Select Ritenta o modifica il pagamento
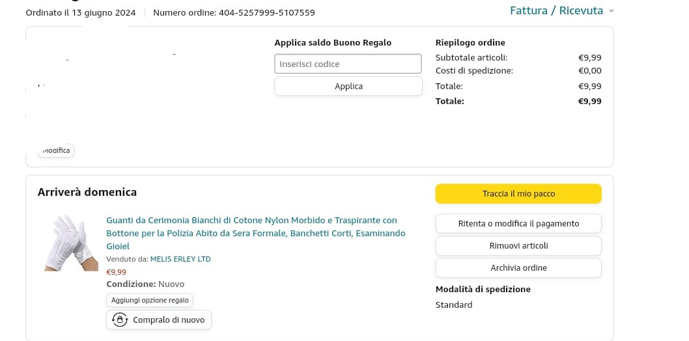Screen dimensions: 689x341 518,224
